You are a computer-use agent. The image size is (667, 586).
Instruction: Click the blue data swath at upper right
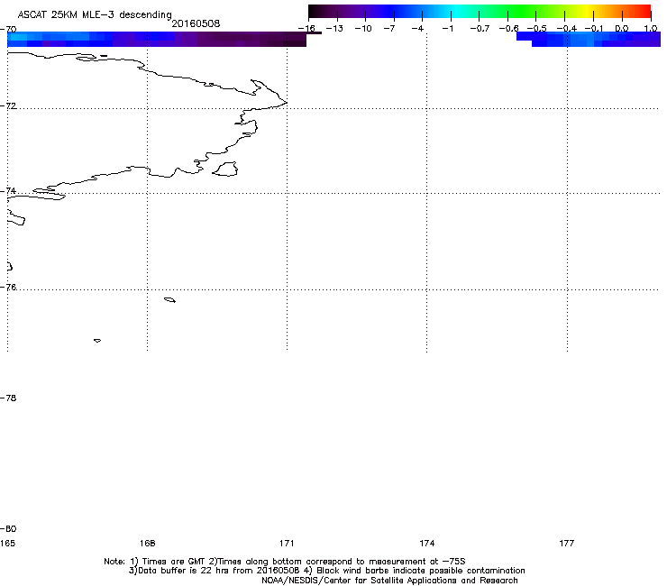click(589, 39)
